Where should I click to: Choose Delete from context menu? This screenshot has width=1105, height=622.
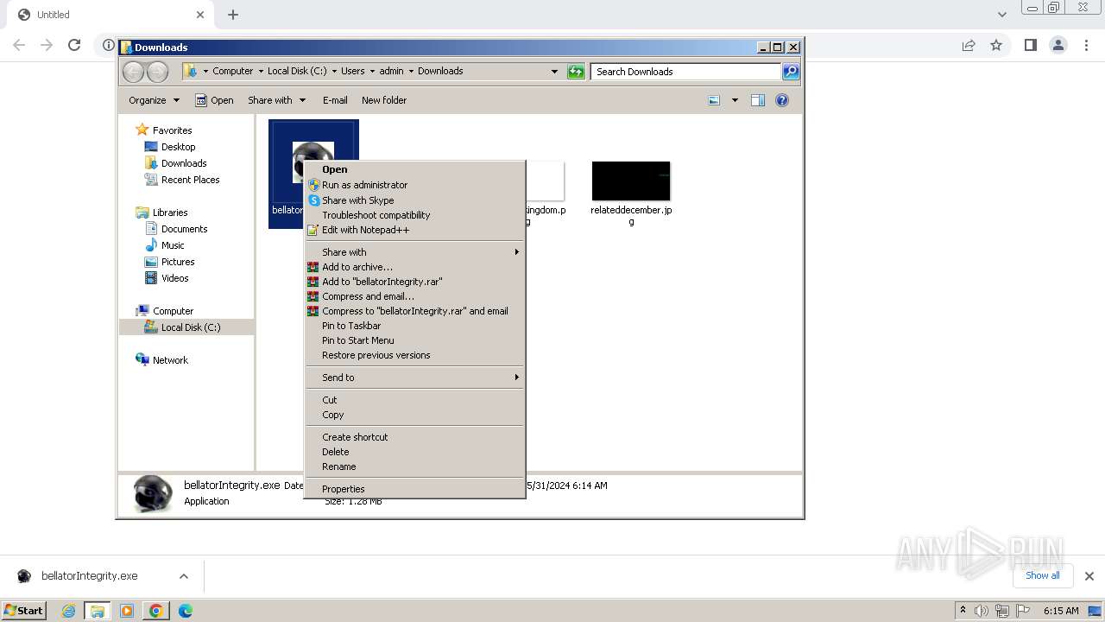(x=414, y=452)
